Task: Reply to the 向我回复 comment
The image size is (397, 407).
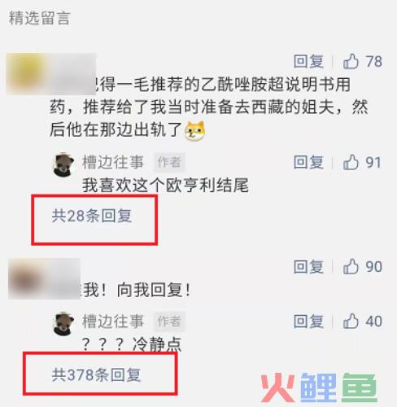Action: (308, 267)
